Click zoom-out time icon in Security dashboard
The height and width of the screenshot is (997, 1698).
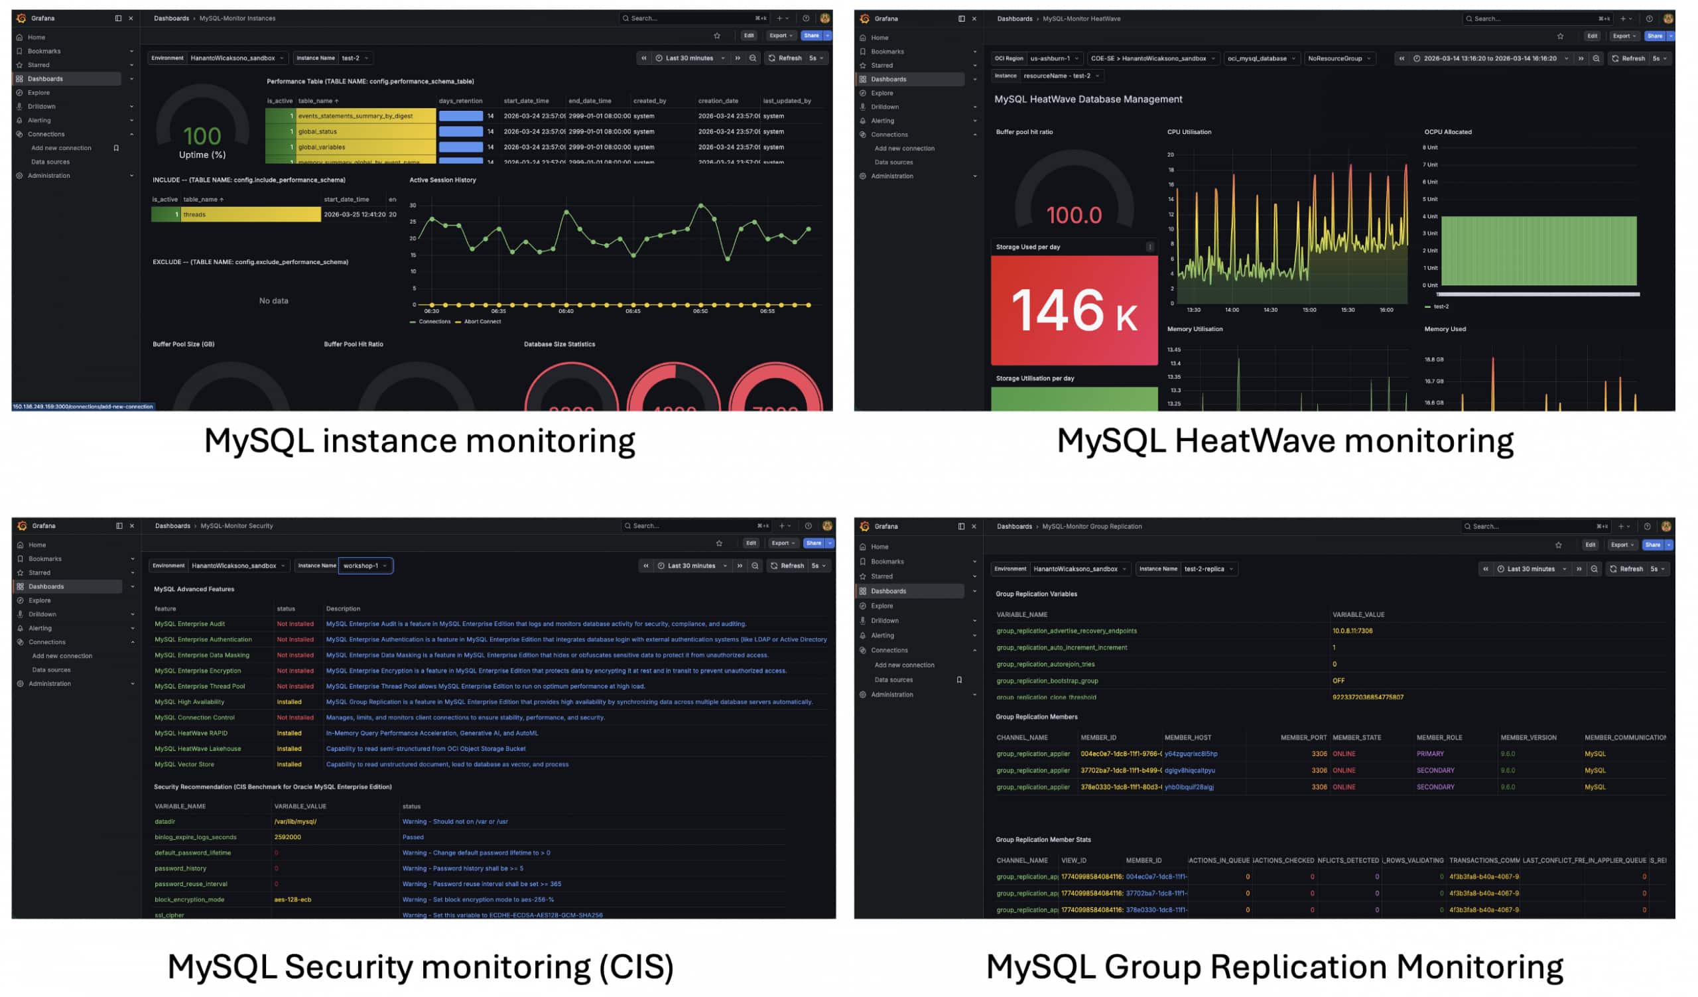coord(755,566)
